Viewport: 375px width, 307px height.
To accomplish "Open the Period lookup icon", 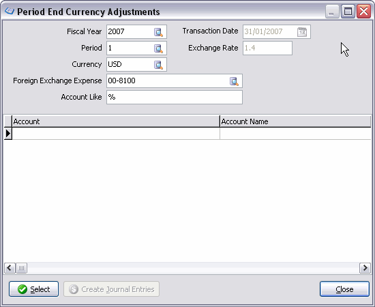I will coord(158,48).
